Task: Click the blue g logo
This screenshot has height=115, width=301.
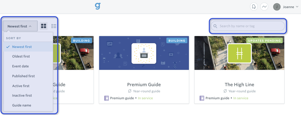Action: [x=98, y=6]
